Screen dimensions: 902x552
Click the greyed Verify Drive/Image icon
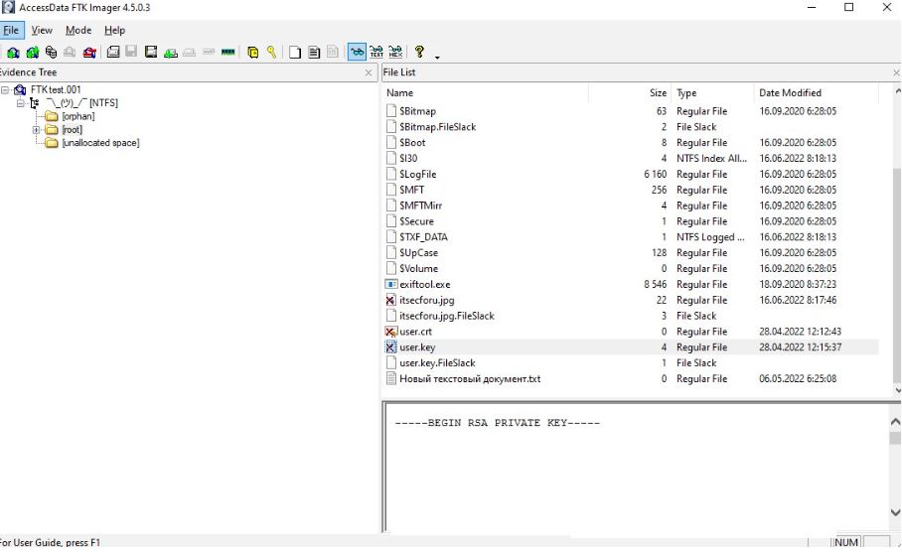click(x=209, y=52)
